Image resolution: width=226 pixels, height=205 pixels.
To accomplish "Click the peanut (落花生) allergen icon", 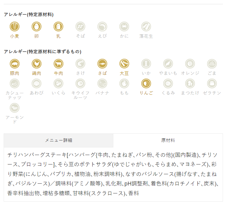I will point(146,27).
